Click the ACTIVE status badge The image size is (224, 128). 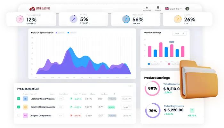(112, 107)
